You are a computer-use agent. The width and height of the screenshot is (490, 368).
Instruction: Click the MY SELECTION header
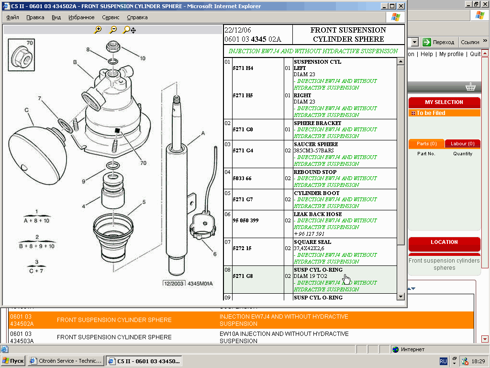[x=444, y=103]
